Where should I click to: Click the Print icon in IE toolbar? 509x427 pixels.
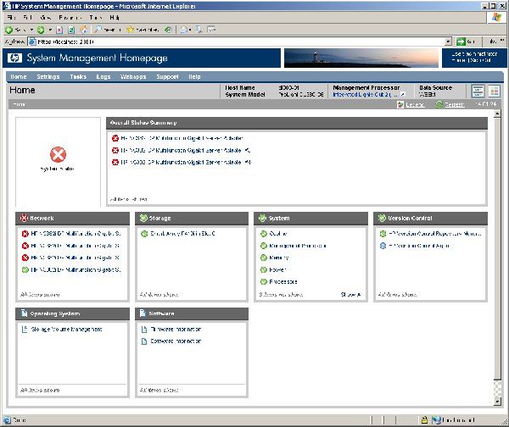tap(199, 30)
